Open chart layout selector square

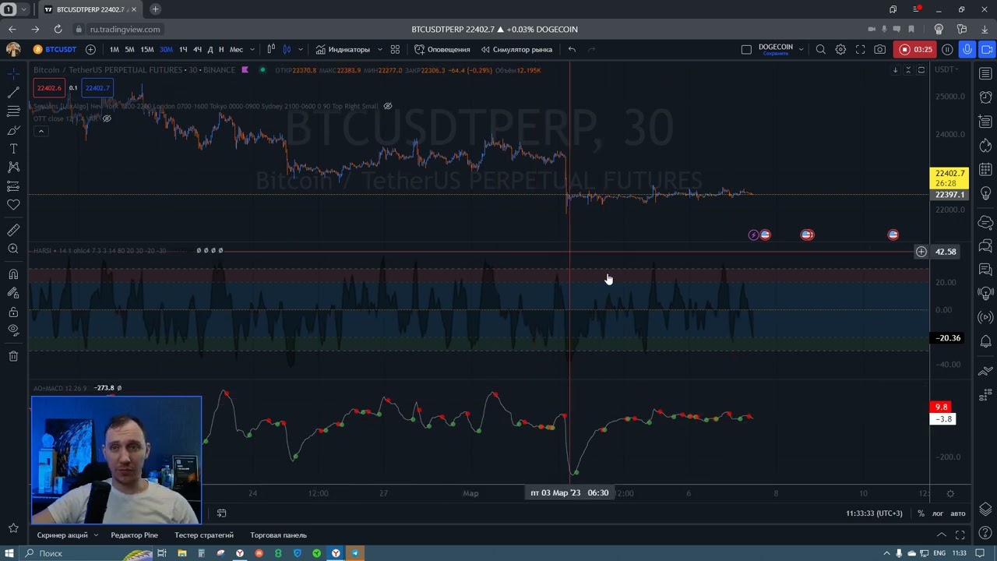point(746,49)
